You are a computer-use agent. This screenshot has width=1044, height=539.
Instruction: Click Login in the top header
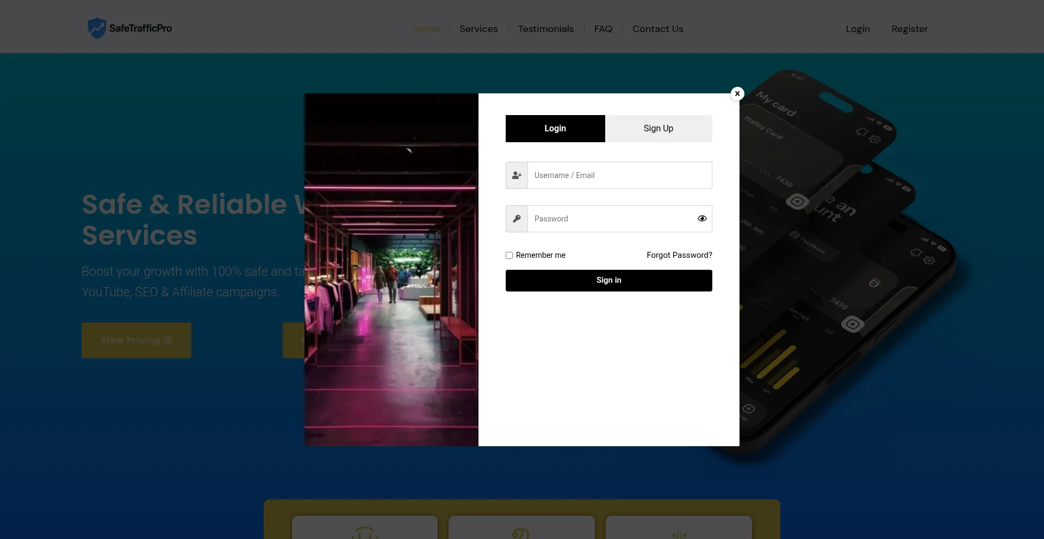[x=857, y=29]
